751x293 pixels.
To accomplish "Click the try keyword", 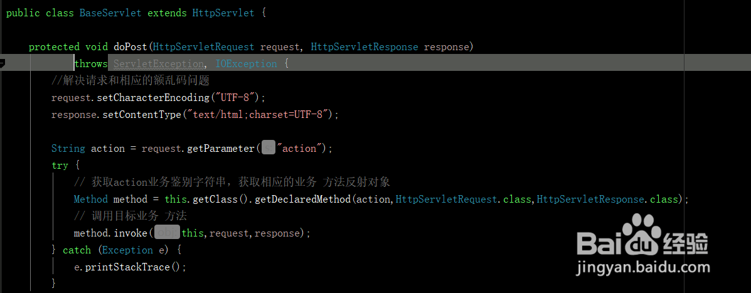I will [x=60, y=166].
